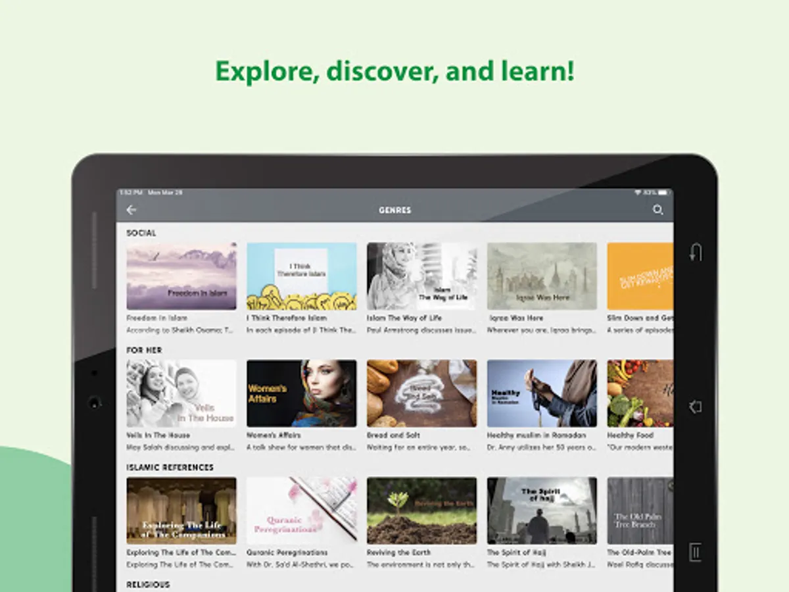Click 'Wherever you are, Iqraa brings' description
Viewport: 789px width, 592px height.
tap(542, 330)
